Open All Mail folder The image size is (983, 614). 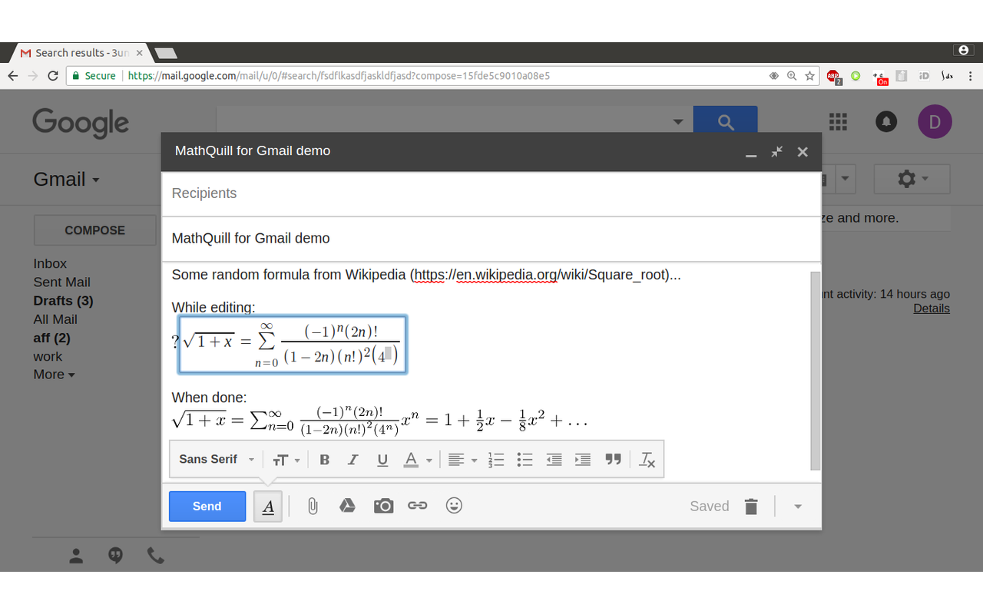(x=55, y=319)
